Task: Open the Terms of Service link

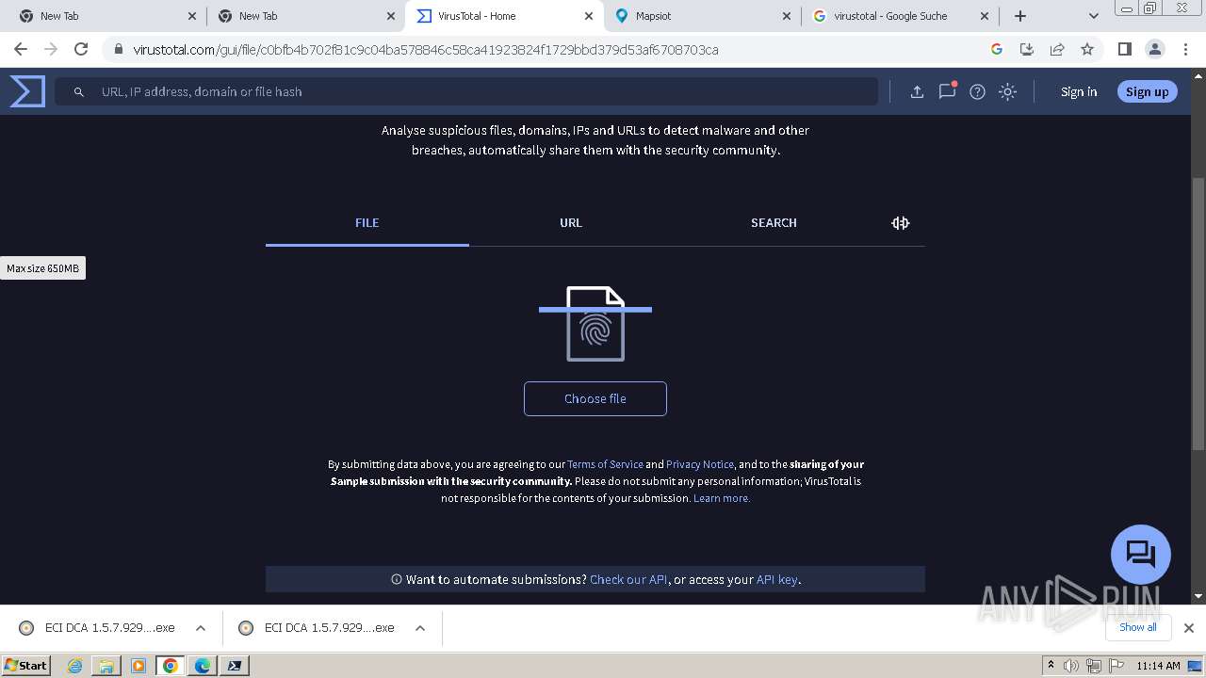Action: tap(605, 464)
